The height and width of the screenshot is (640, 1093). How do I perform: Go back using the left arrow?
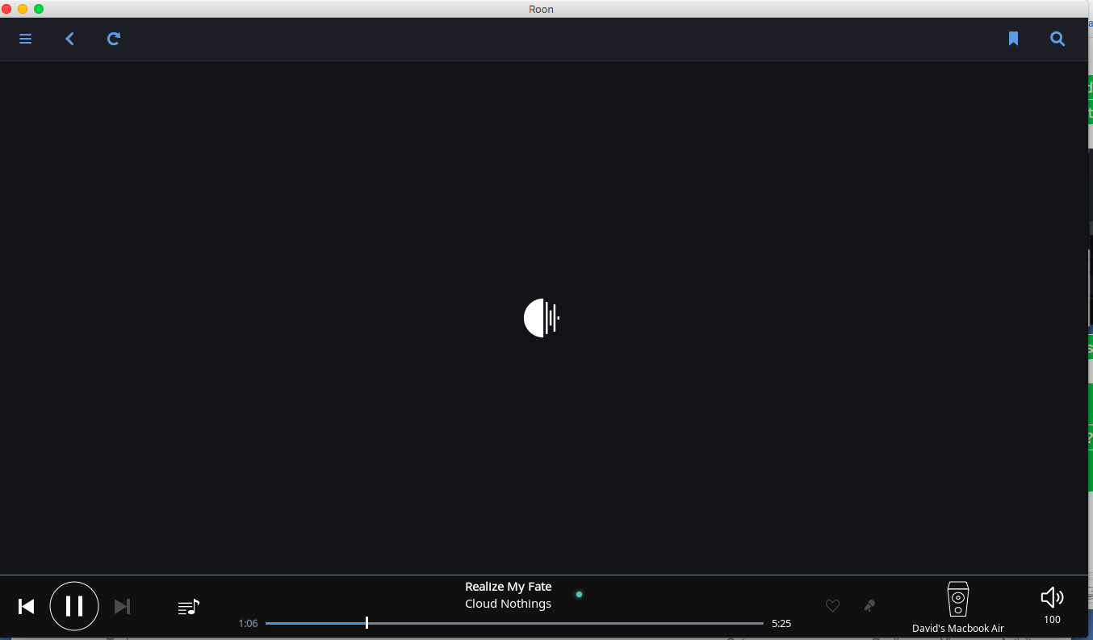coord(70,39)
